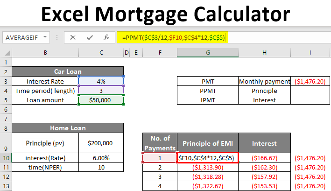Screen dimensions: 331x191
Task: Click the Principle of EMI header
Action: 208,143
